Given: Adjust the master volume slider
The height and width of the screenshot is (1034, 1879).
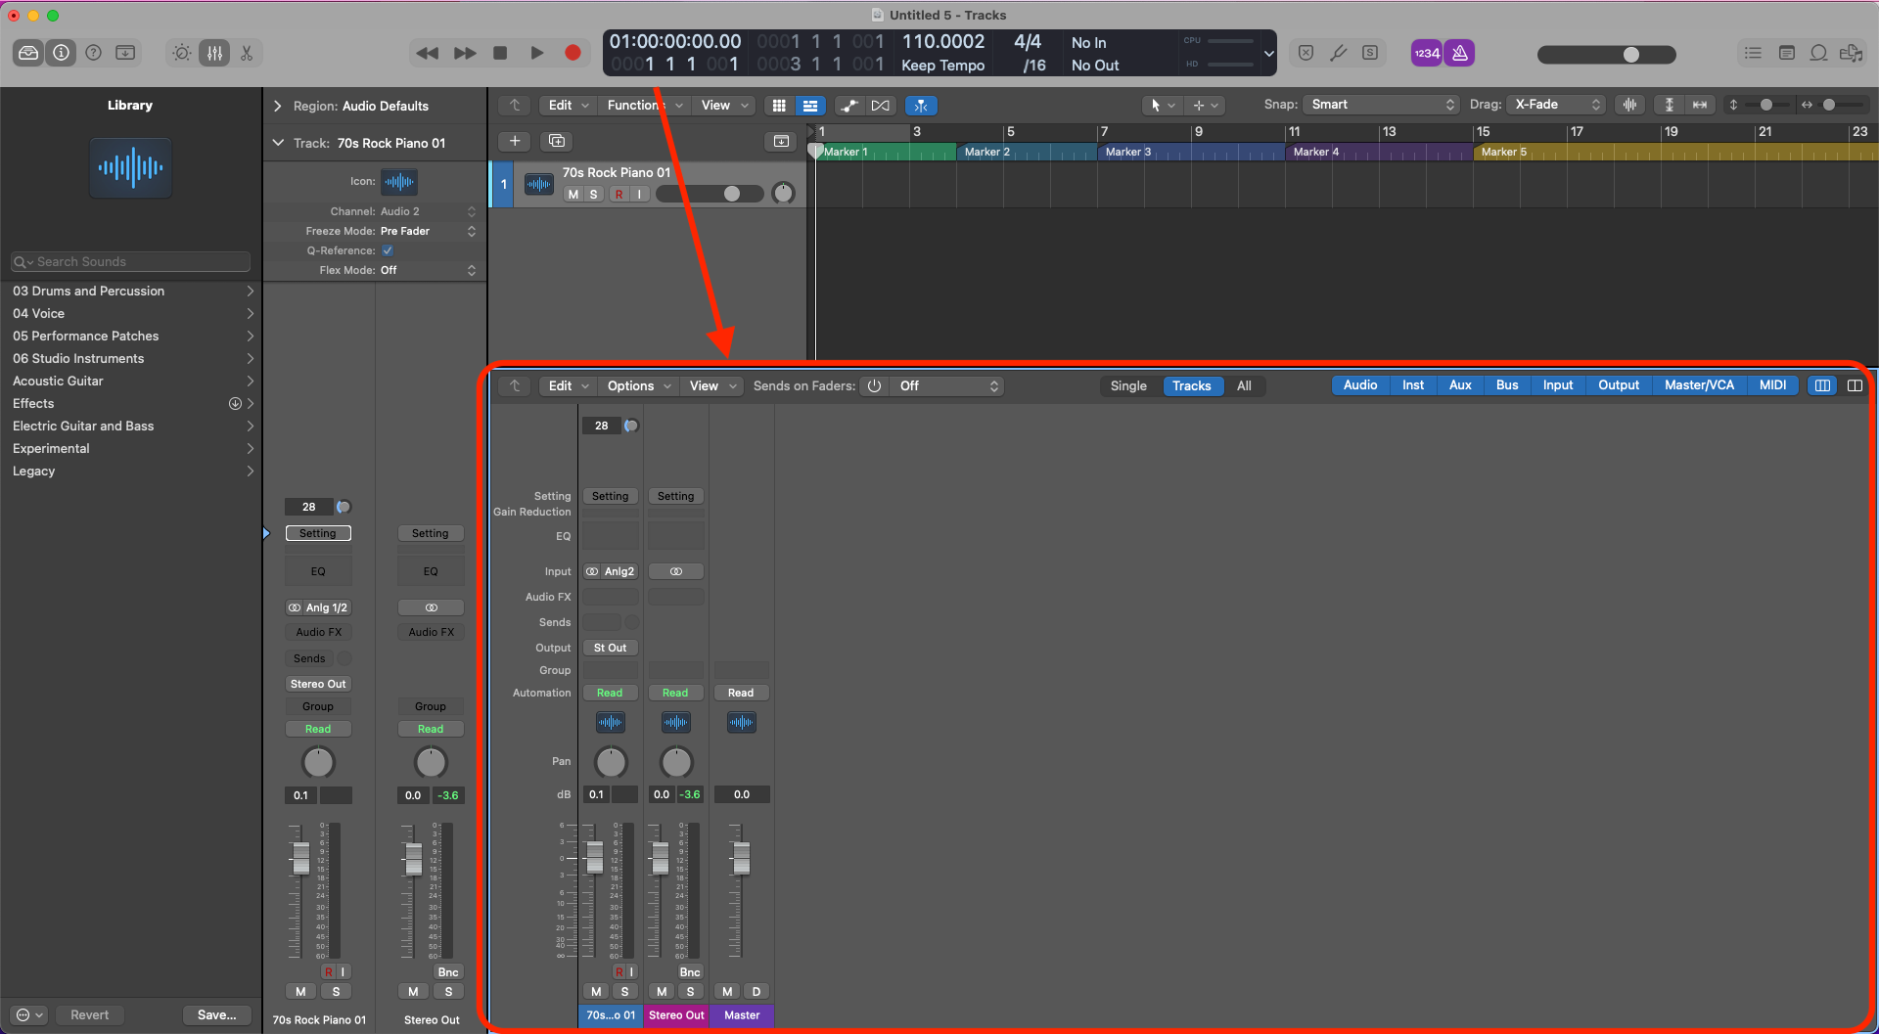Looking at the screenshot, I should click(1633, 55).
